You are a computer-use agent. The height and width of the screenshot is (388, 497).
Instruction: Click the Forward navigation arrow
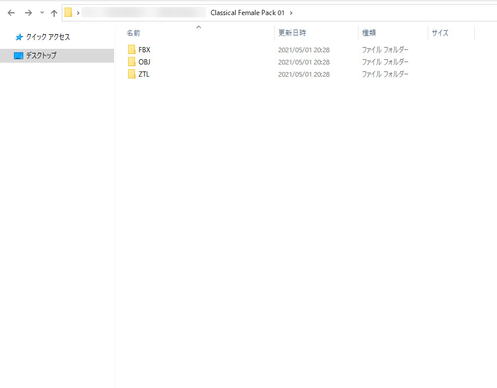click(28, 13)
